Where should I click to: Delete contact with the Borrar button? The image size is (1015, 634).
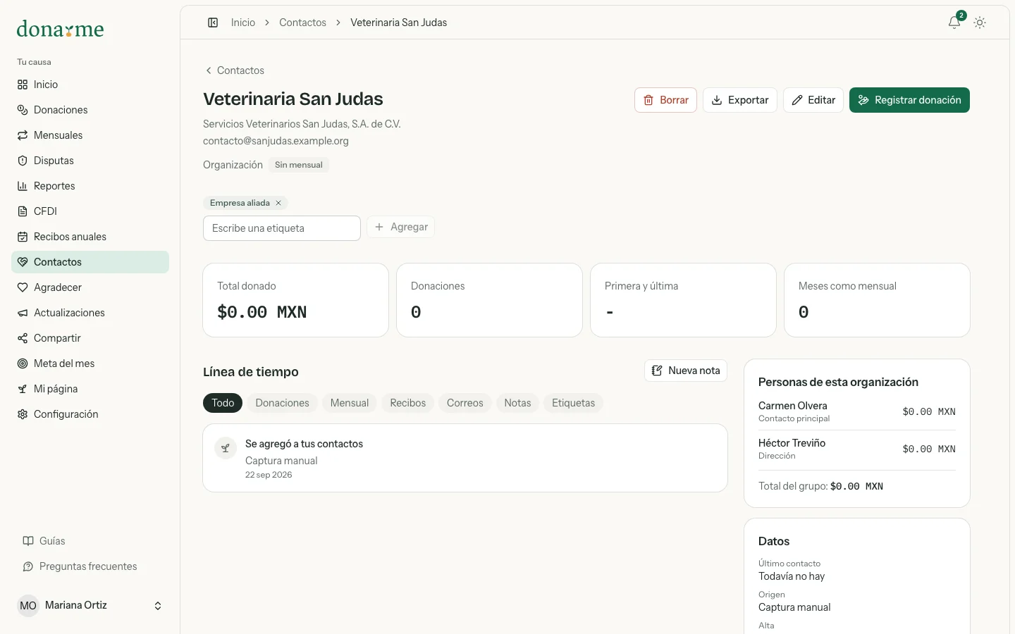(665, 100)
